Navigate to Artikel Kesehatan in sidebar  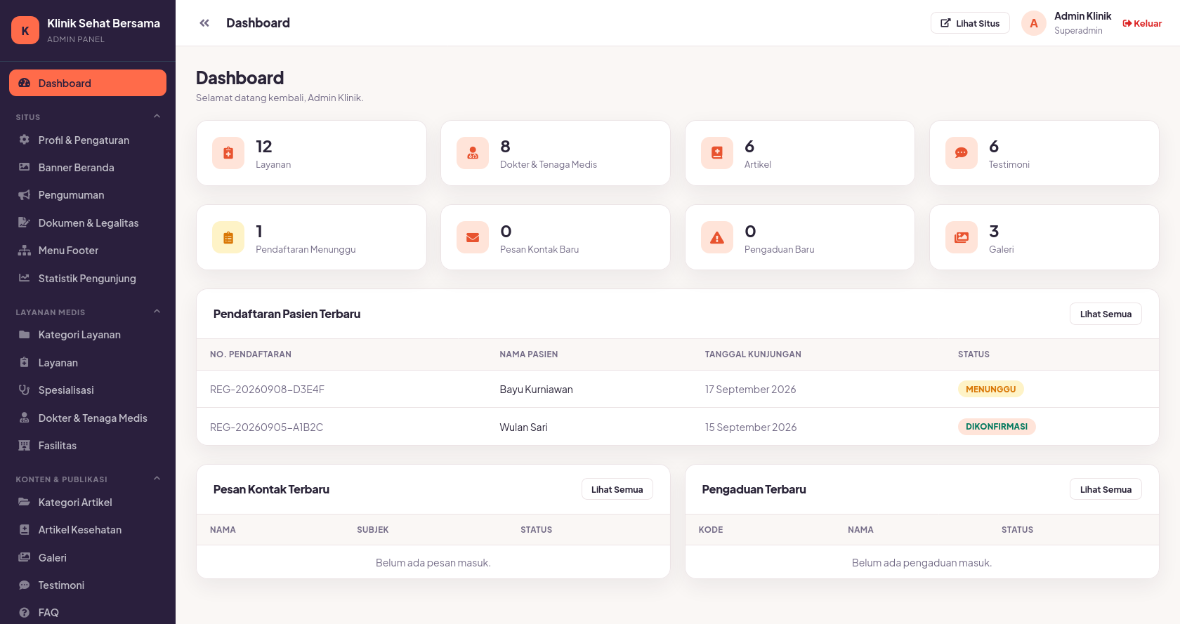[x=88, y=530]
